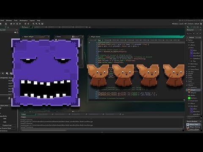Select the green oCamera object

(x=192, y=98)
